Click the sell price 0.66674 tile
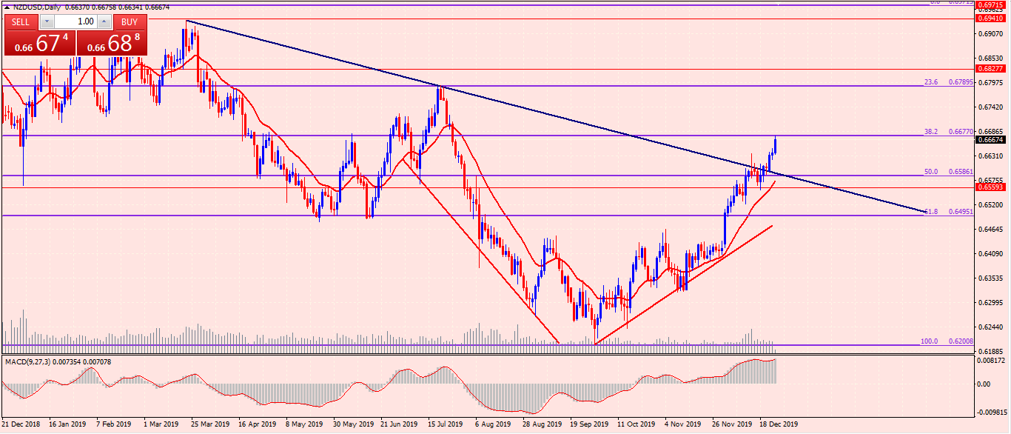Image resolution: width=1011 pixels, height=434 pixels. [x=38, y=43]
